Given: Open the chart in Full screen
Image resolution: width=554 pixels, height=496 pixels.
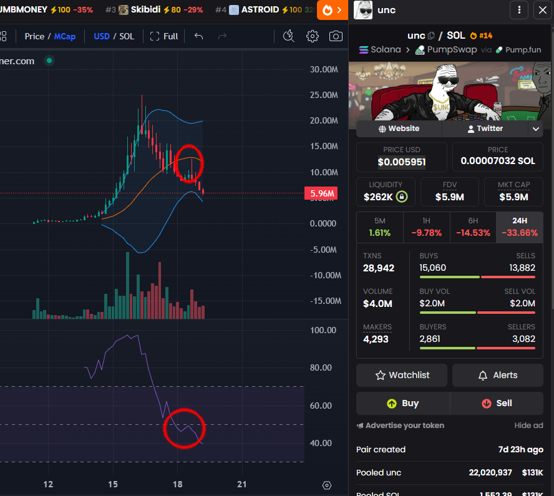Looking at the screenshot, I should [x=164, y=36].
